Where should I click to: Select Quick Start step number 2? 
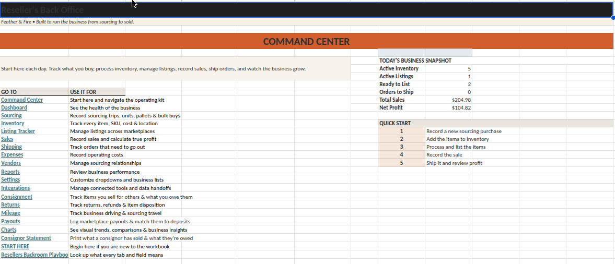point(402,139)
